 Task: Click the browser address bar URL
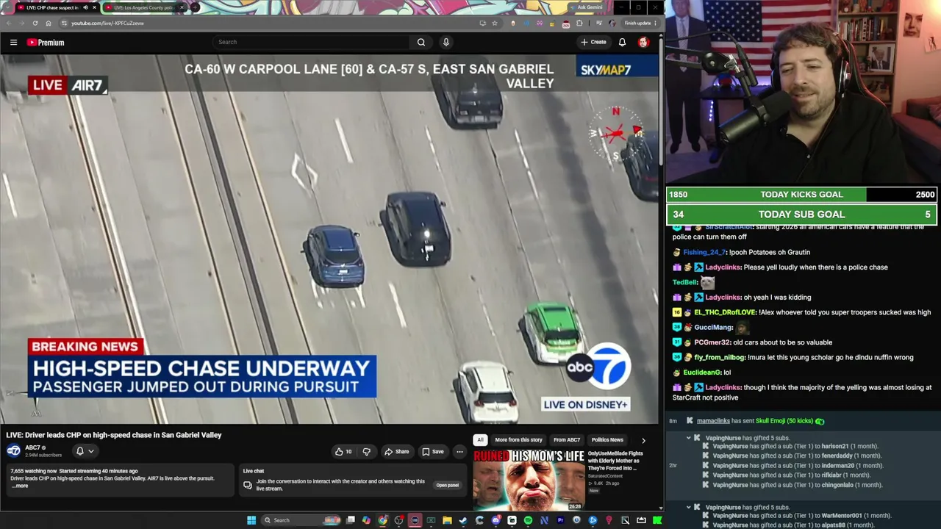107,23
